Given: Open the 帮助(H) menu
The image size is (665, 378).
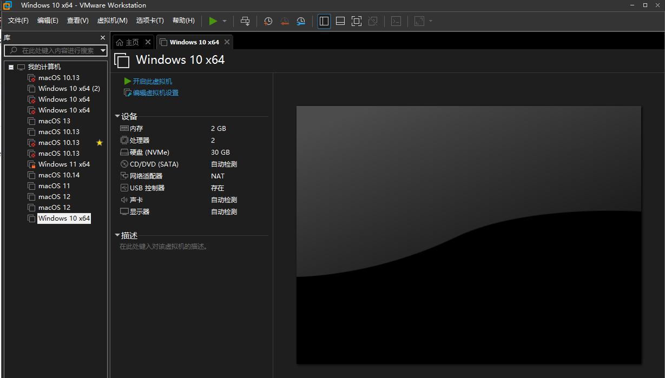Looking at the screenshot, I should (x=183, y=21).
